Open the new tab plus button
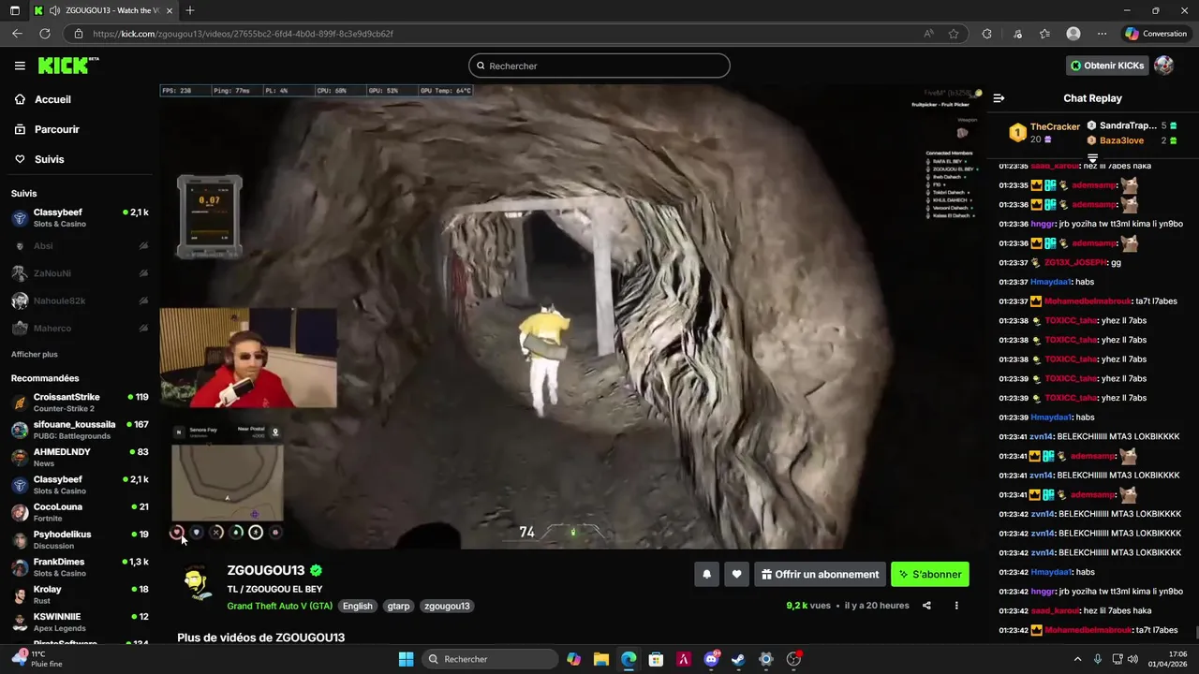The image size is (1199, 674). (190, 10)
